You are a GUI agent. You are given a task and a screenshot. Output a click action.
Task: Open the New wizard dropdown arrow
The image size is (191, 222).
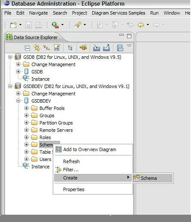coord(21,25)
